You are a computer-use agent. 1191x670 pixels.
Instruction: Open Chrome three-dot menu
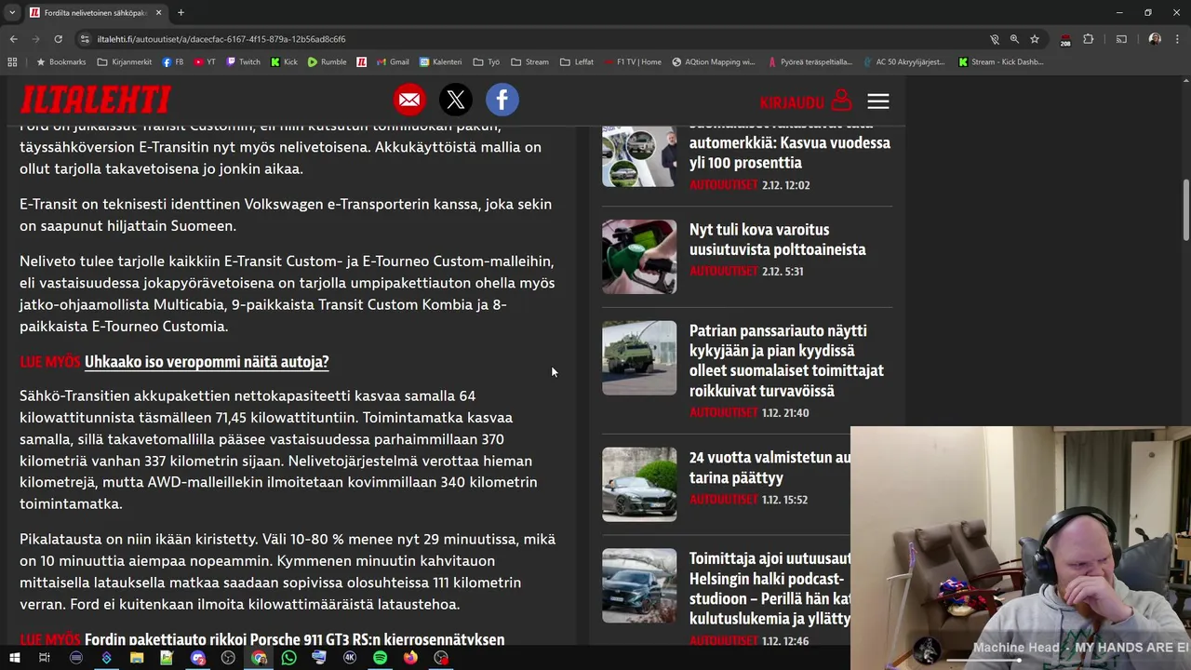[1177, 39]
